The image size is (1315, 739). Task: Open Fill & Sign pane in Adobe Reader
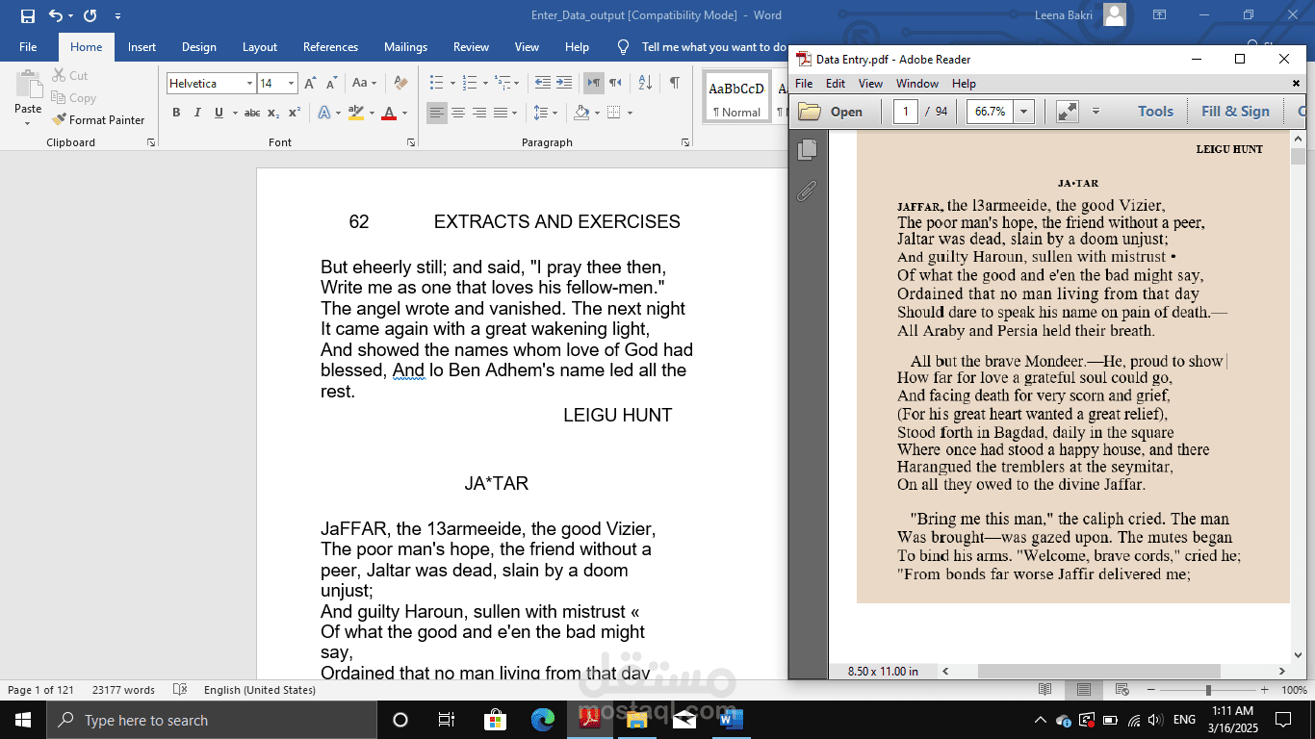click(1235, 112)
